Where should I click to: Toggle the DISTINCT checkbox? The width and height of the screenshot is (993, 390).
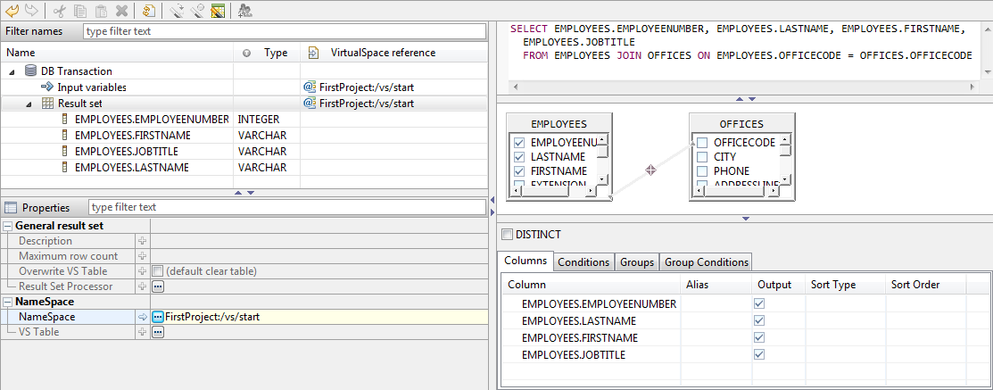tap(508, 235)
